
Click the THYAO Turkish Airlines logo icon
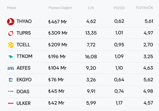click(11, 22)
